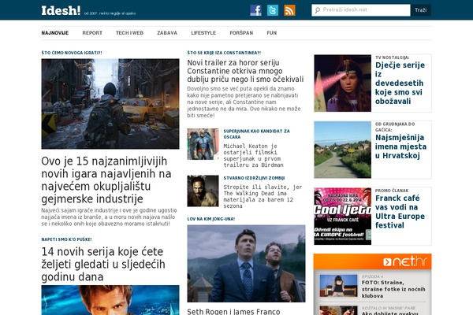
Task: Open headline '14 novih serija koje ćete željeti gledati'
Action: (x=103, y=264)
